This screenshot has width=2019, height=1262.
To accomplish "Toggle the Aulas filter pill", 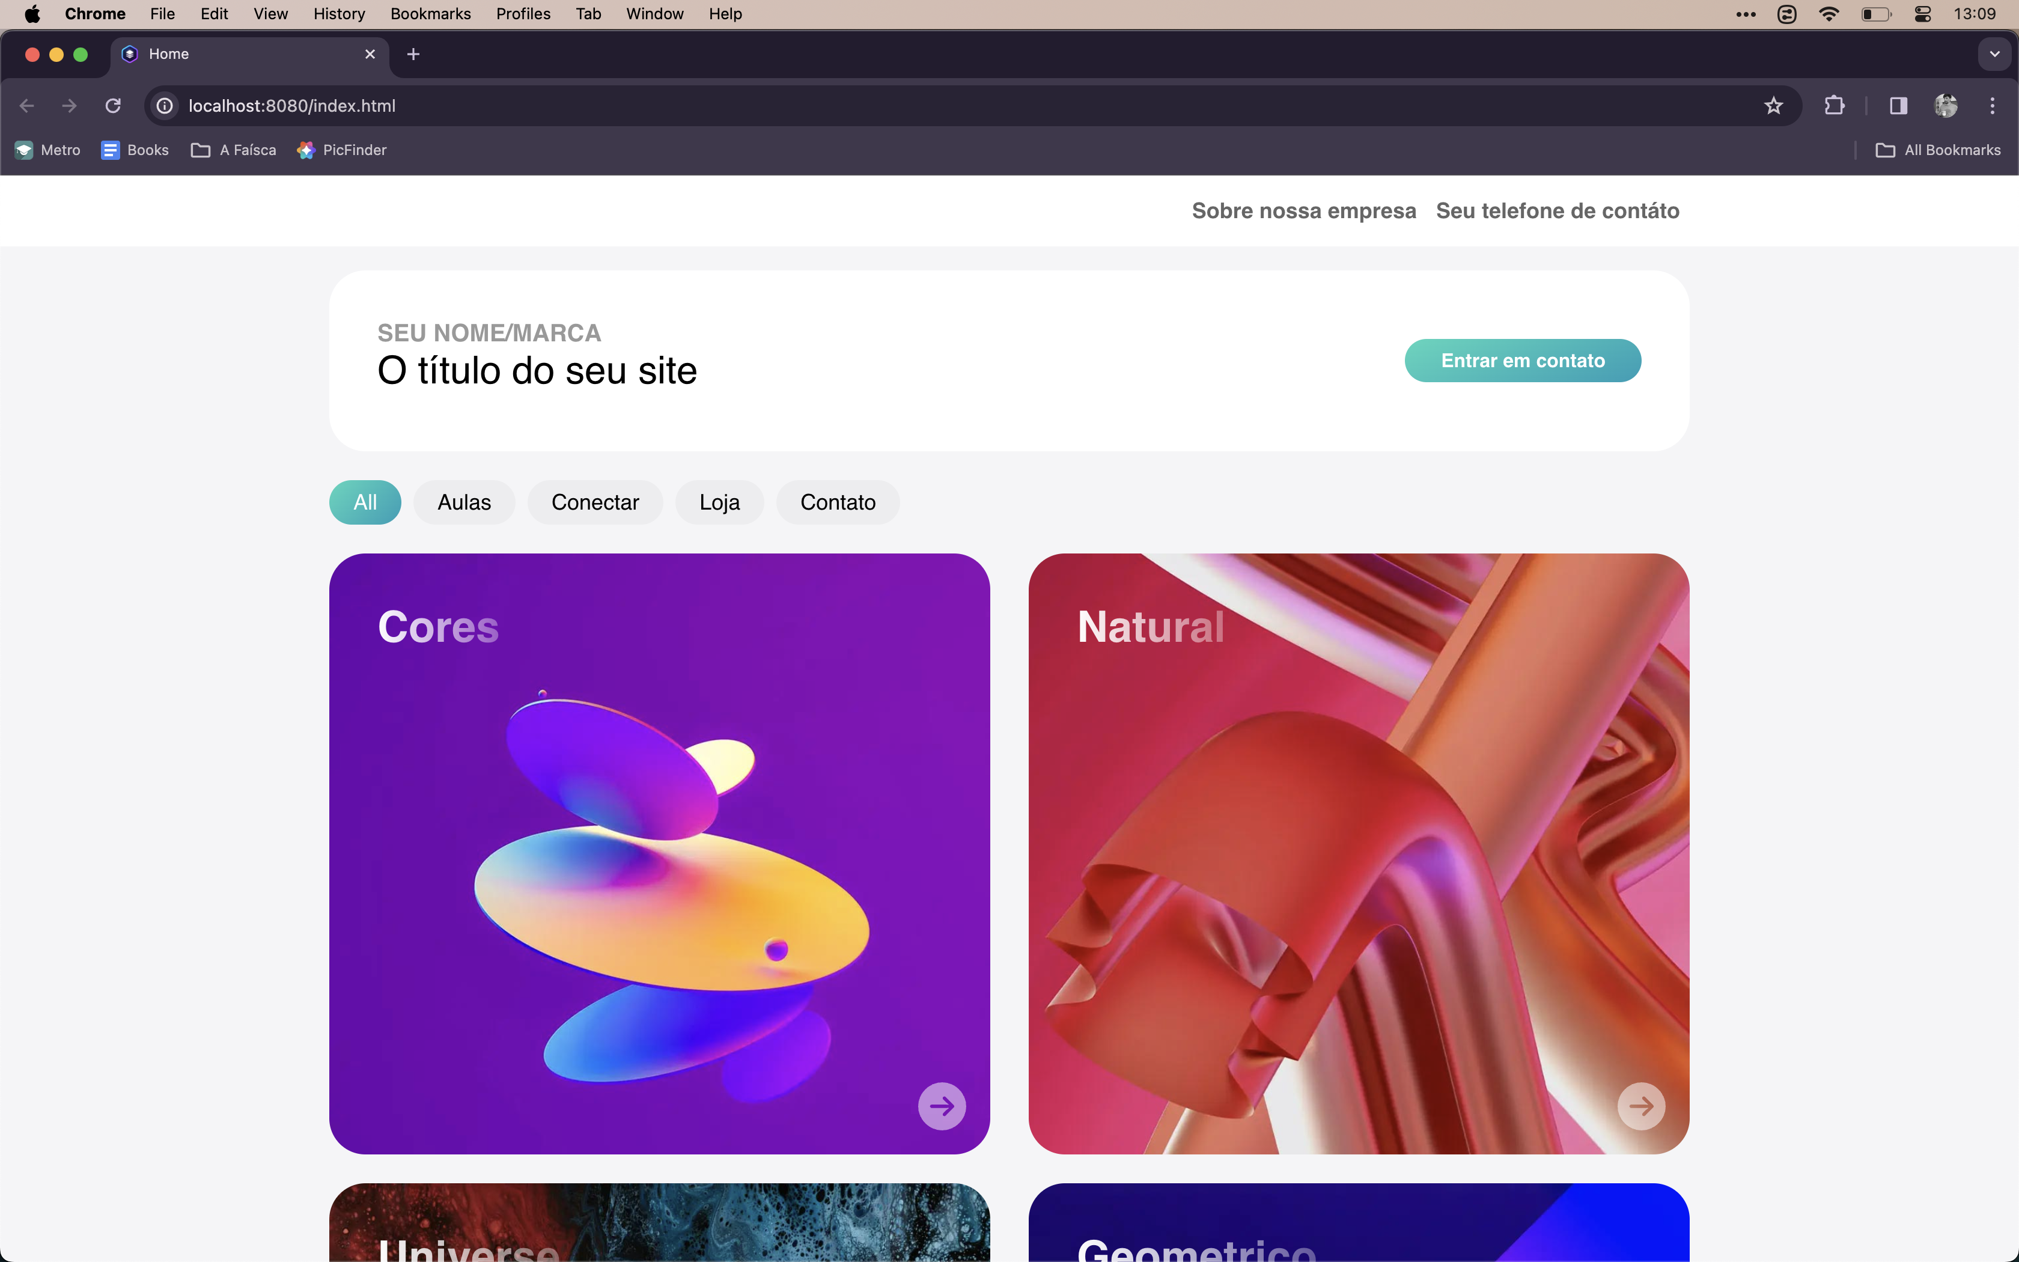I will point(464,502).
